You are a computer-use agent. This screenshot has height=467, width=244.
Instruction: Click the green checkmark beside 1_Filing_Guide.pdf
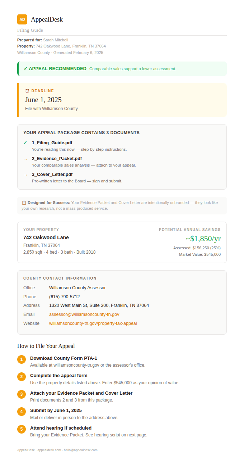25,143
